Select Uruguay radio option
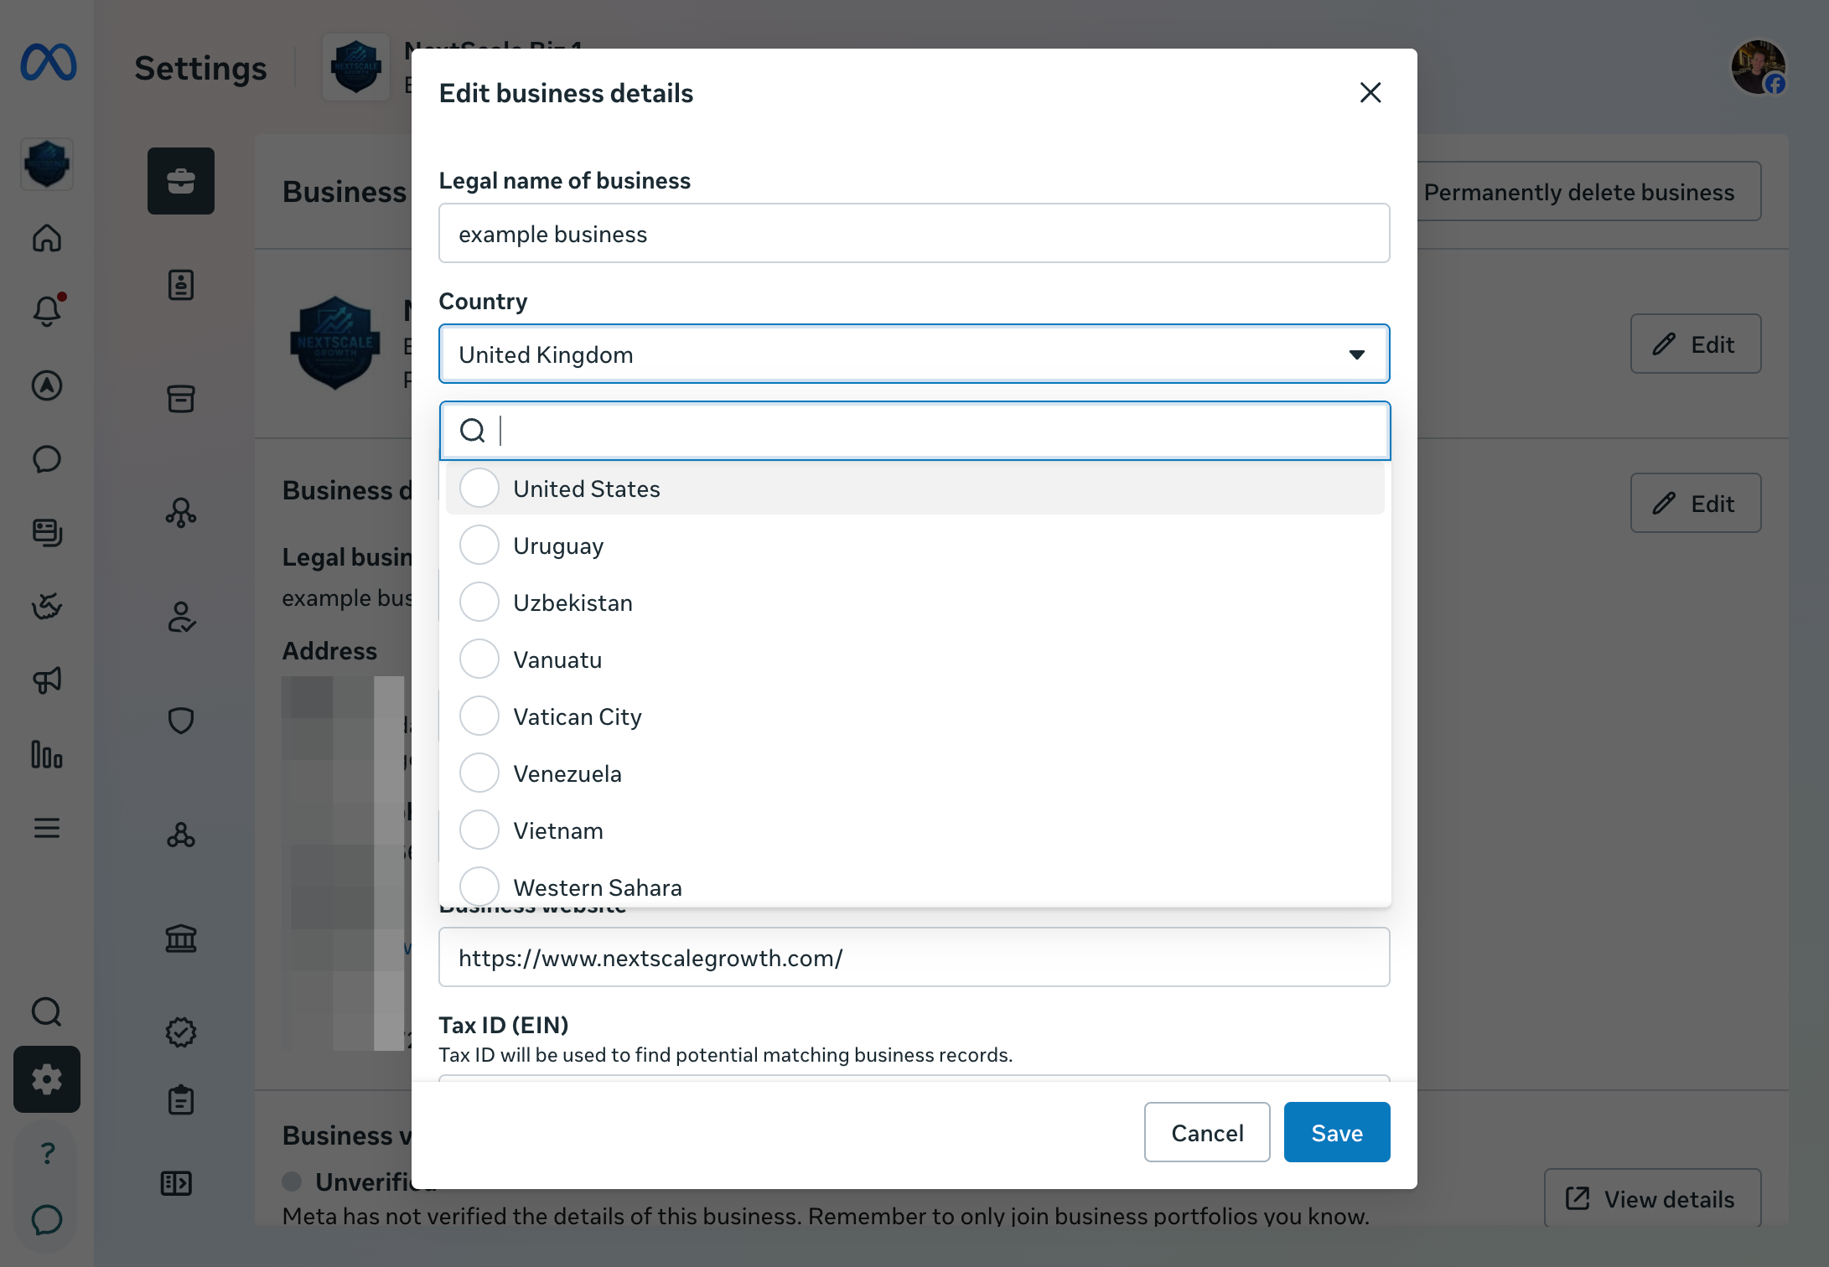The image size is (1829, 1267). [x=479, y=546]
